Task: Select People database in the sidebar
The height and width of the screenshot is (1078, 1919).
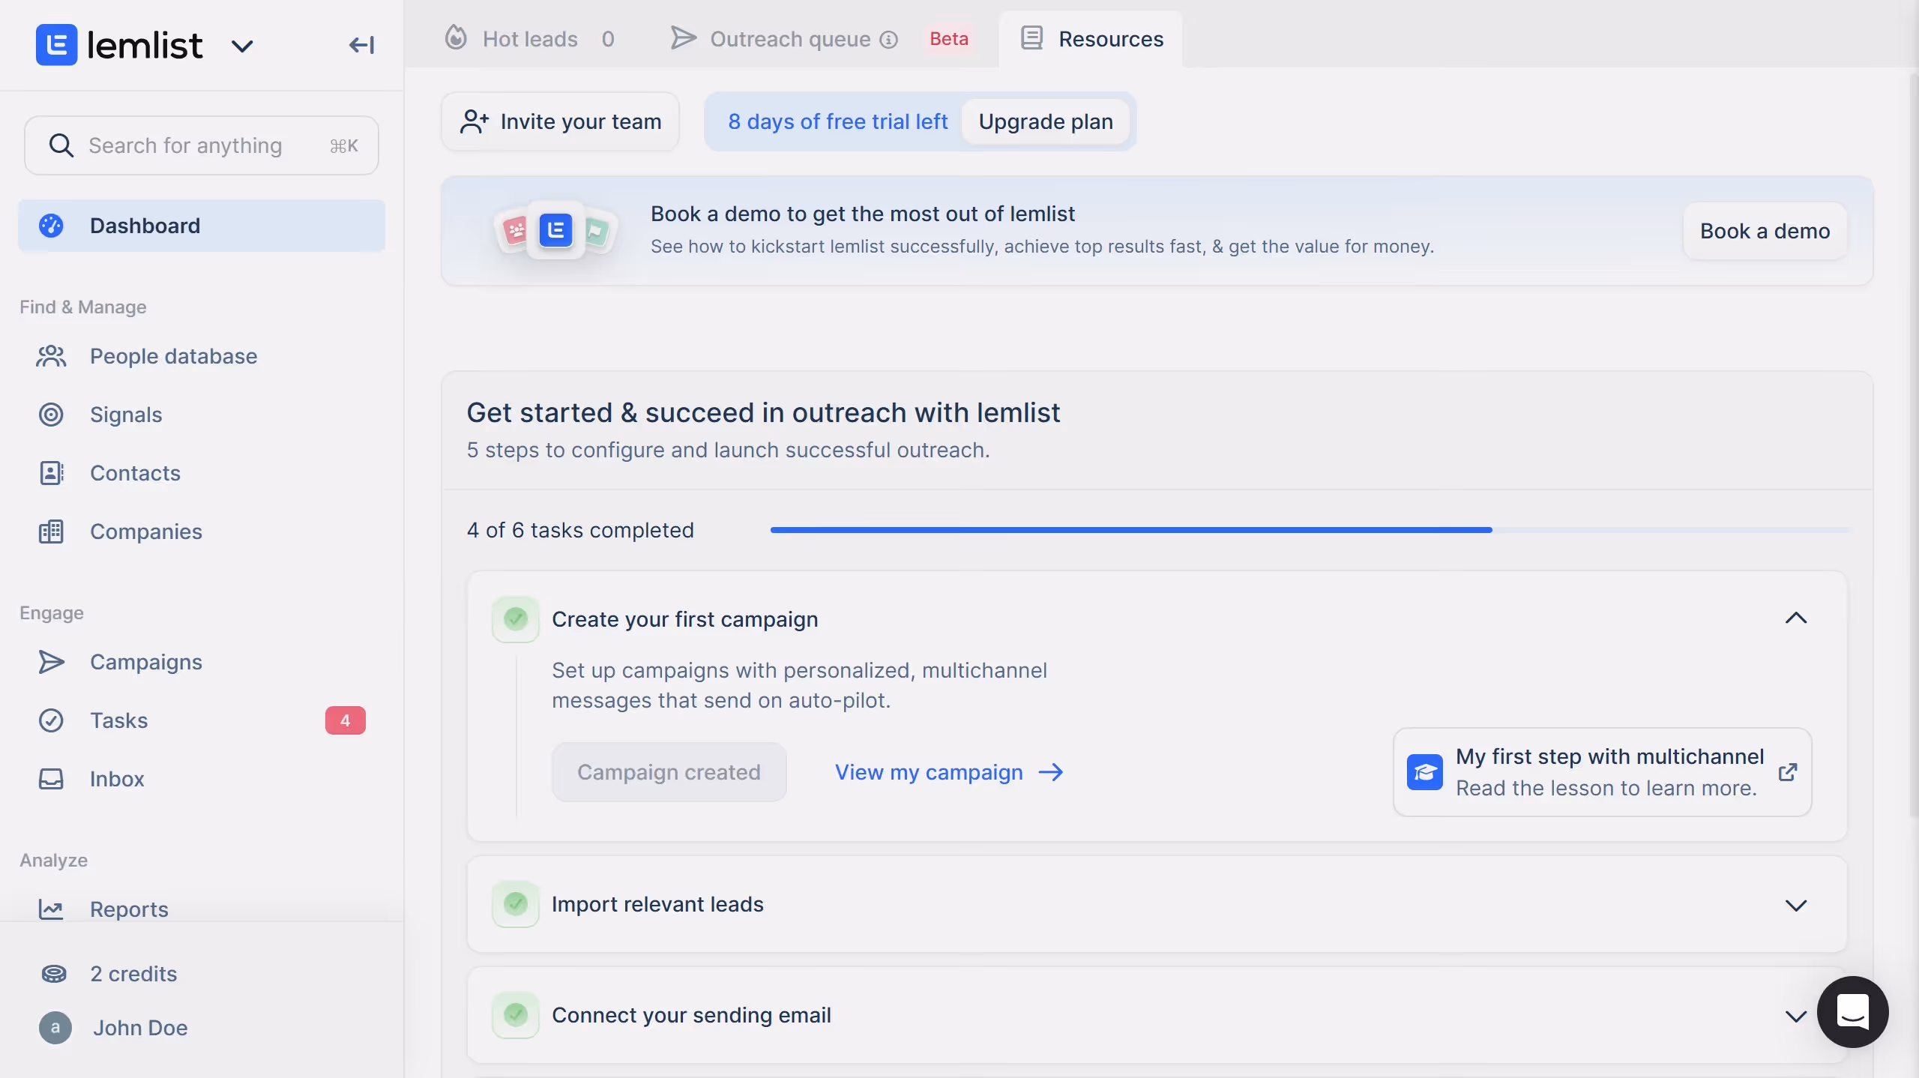Action: (x=173, y=356)
